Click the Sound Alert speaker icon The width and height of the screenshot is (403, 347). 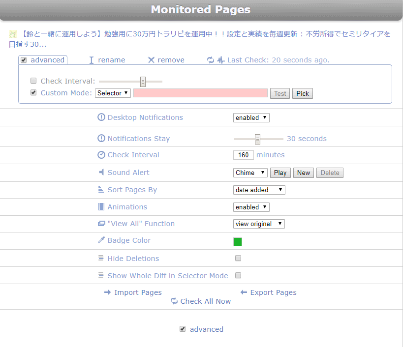click(101, 173)
